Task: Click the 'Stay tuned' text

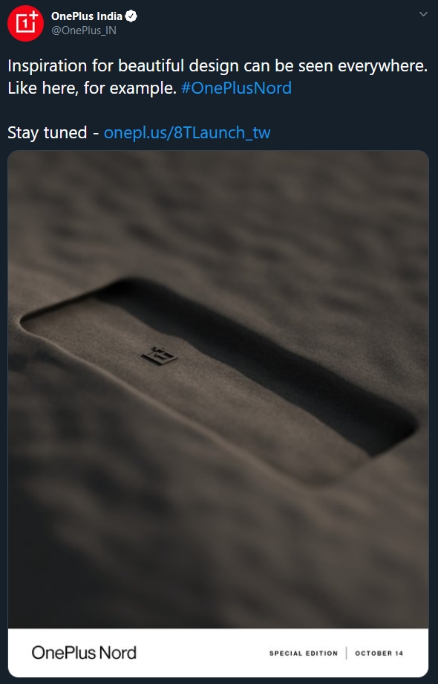Action: [48, 132]
